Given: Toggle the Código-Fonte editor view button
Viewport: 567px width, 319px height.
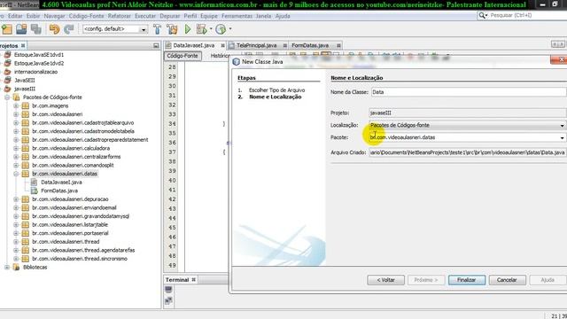Looking at the screenshot, I should click(x=183, y=56).
